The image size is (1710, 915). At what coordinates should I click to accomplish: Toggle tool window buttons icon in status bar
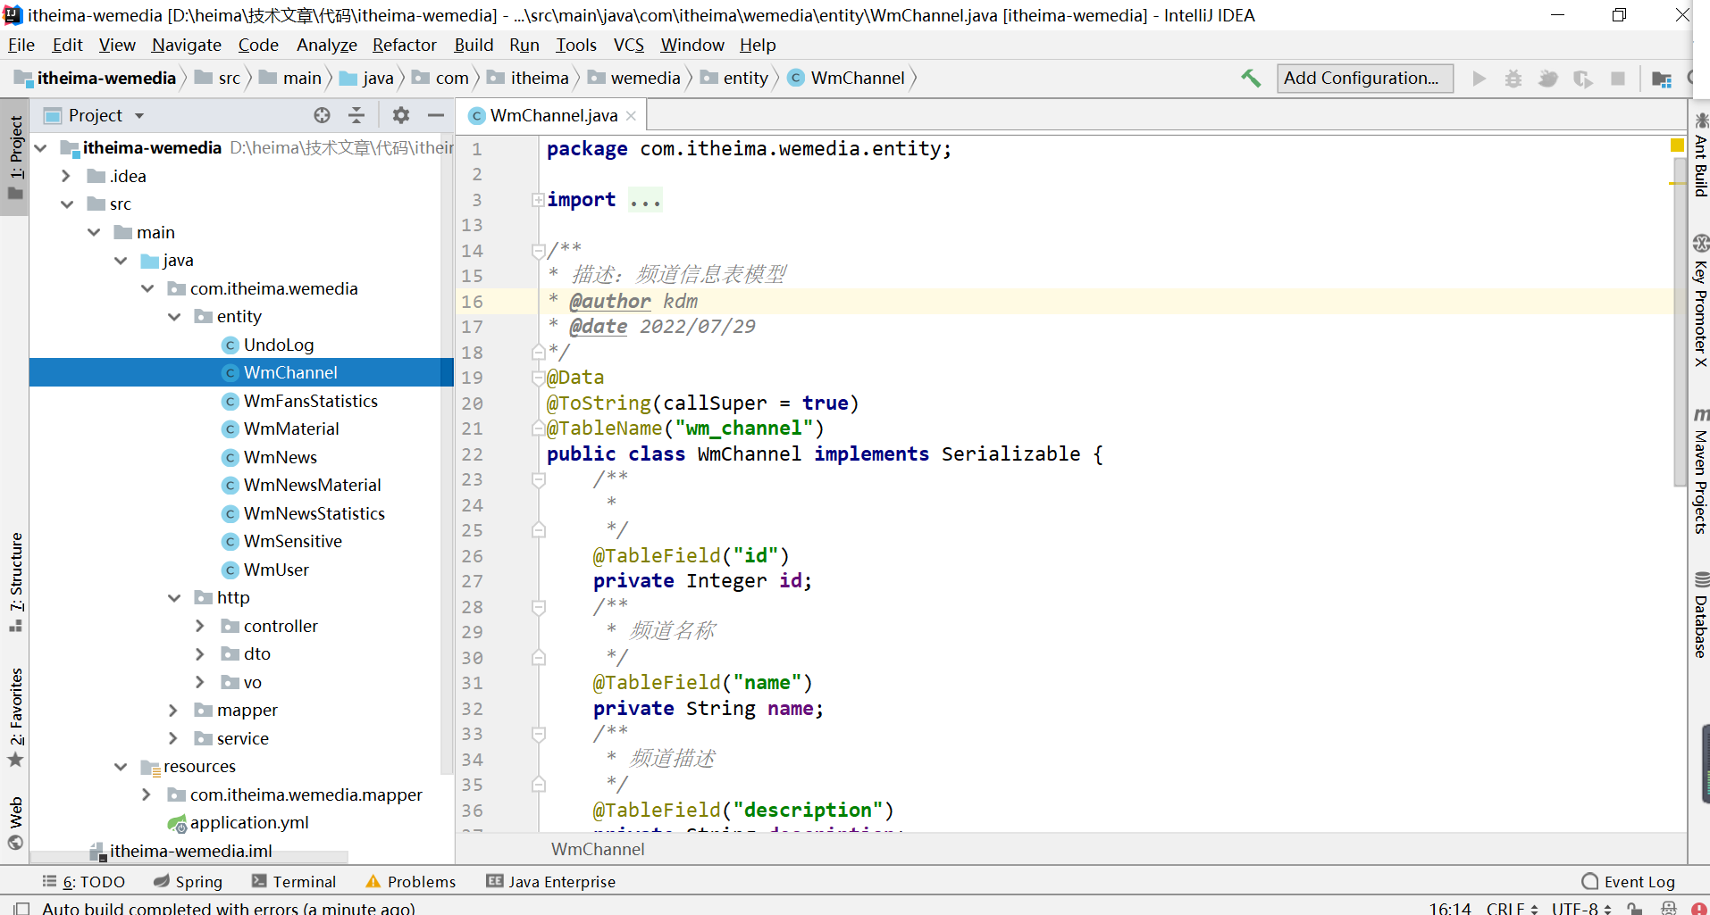coord(21,908)
